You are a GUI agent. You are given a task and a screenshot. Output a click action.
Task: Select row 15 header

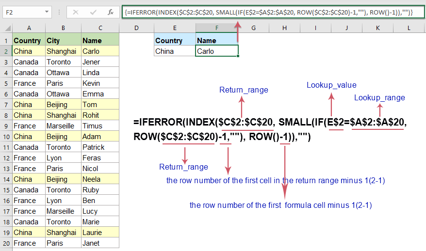pyautogui.click(x=6, y=190)
